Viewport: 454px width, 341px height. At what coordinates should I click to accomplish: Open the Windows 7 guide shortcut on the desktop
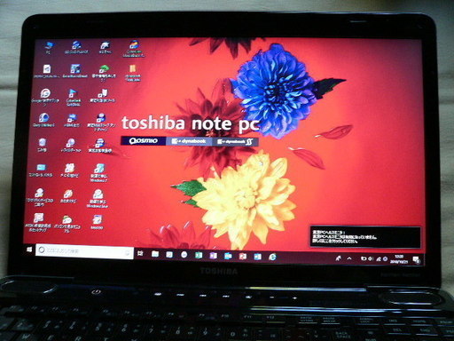tap(98, 172)
